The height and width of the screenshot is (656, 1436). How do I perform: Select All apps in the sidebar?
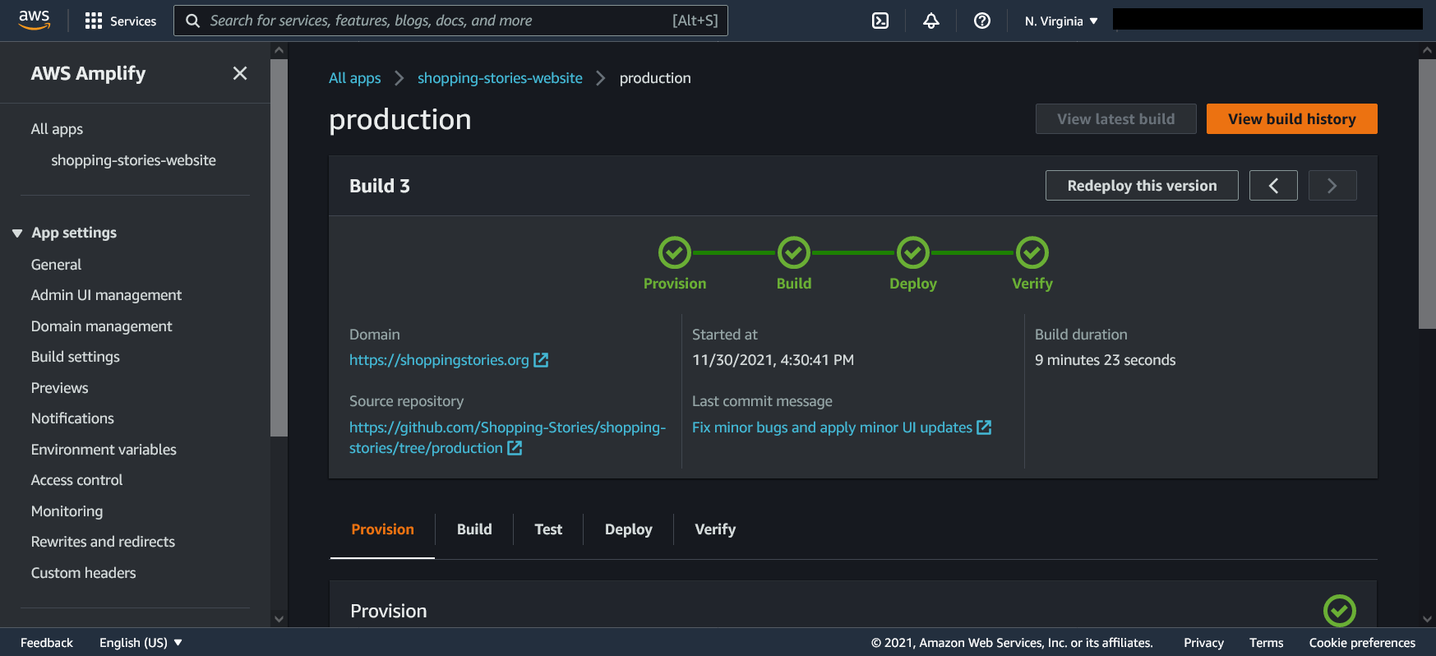57,129
